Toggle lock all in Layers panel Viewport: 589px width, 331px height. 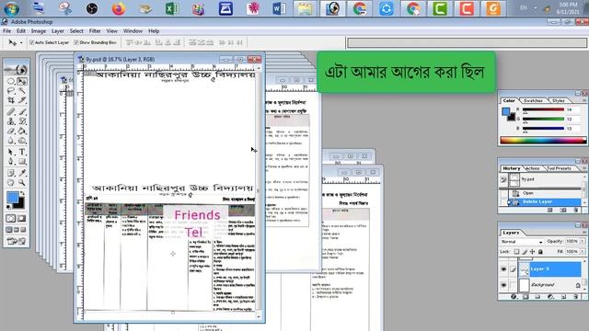540,251
